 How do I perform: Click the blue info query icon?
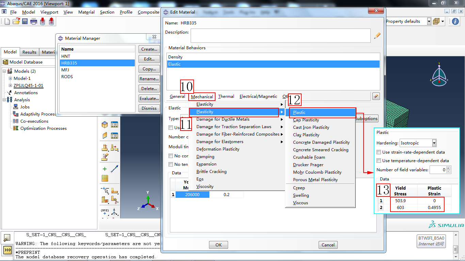455,21
